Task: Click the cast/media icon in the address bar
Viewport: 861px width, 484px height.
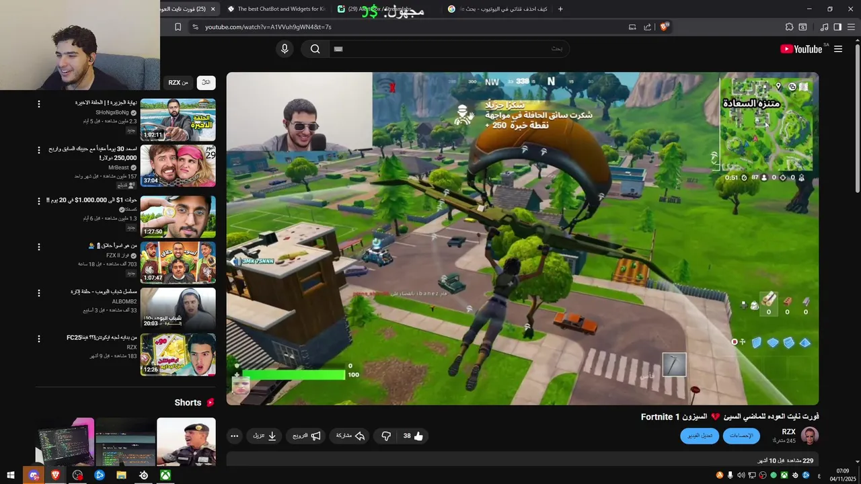Action: pos(632,27)
